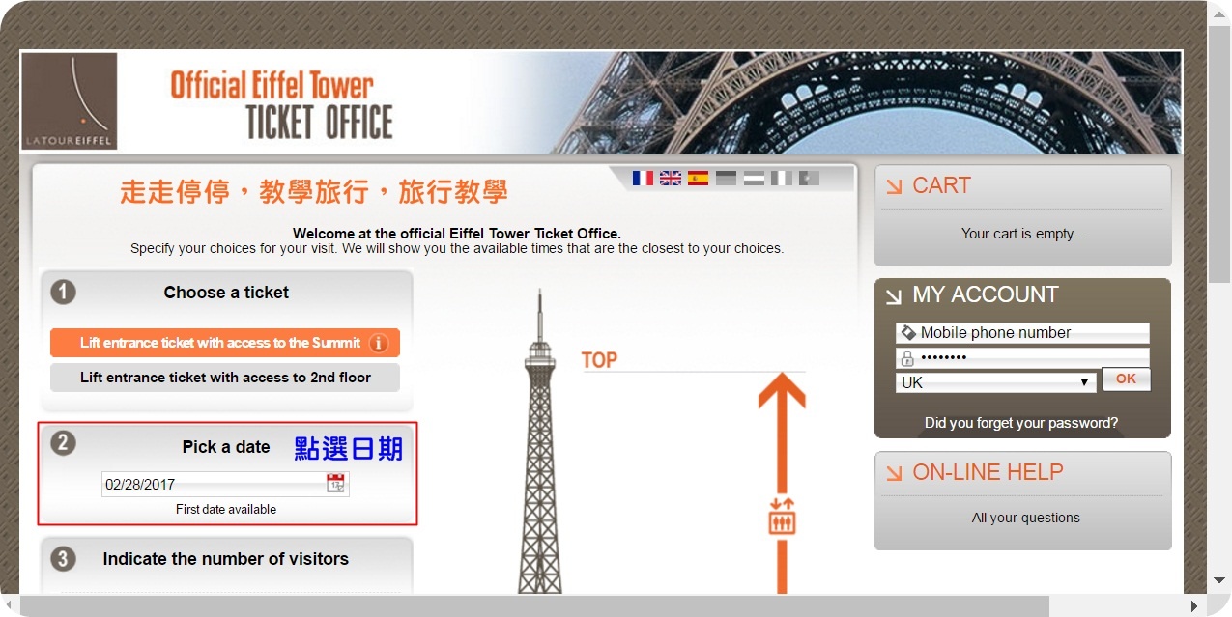Click the ON-LINE HELP heading text
The height and width of the screenshot is (617, 1232).
988,472
